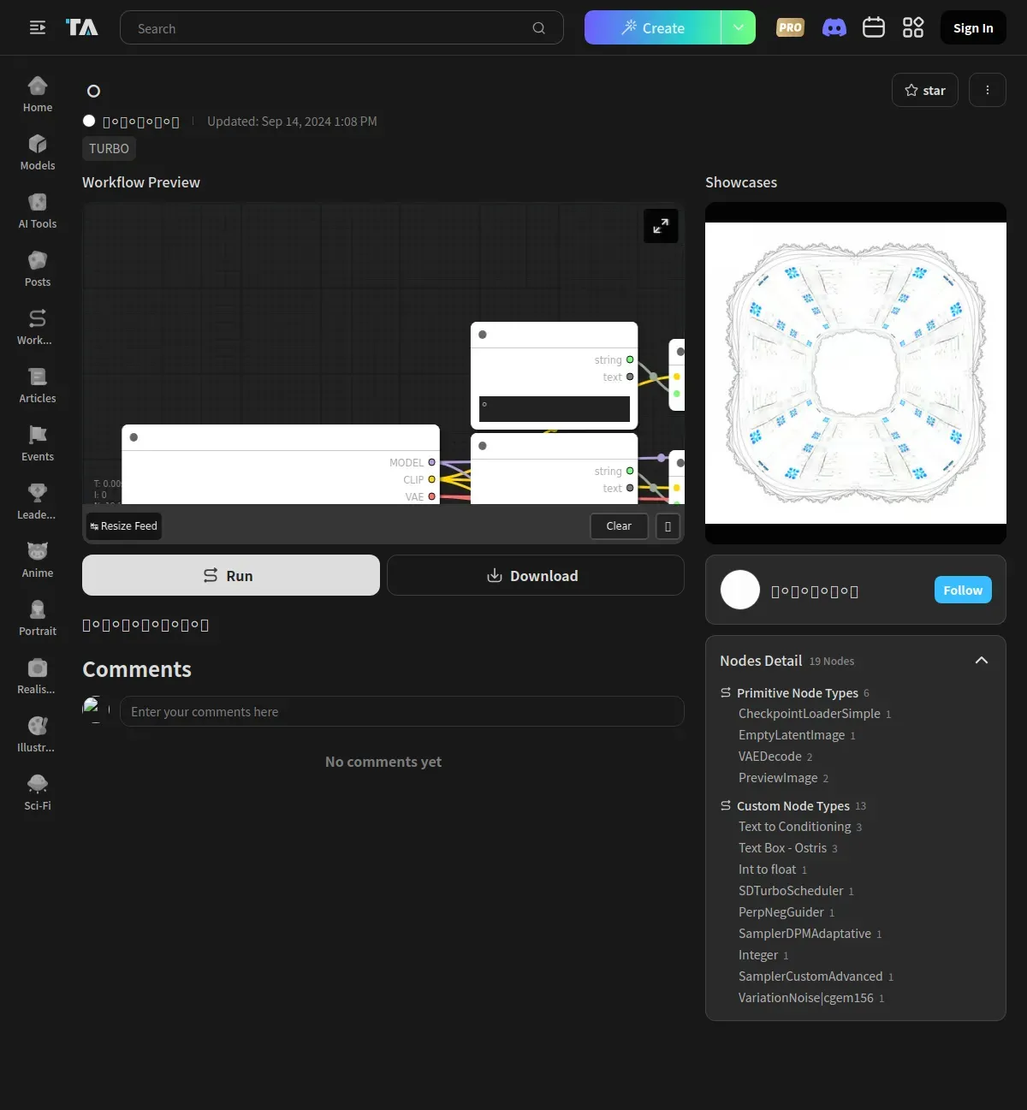Click the search magnifier icon

point(539,28)
